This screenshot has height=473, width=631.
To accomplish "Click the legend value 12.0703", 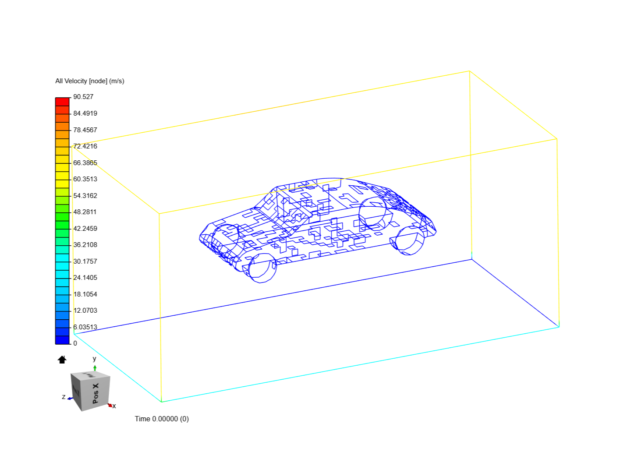I will pyautogui.click(x=85, y=311).
